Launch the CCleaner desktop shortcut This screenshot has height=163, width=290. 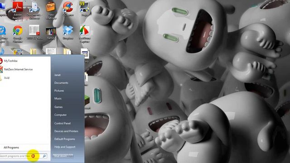(68, 9)
